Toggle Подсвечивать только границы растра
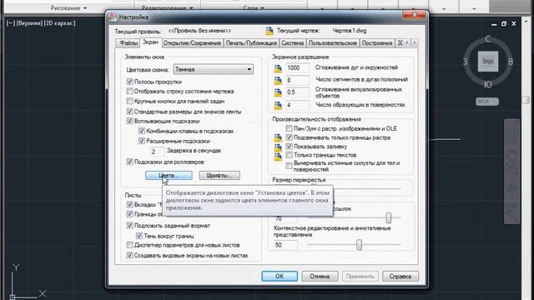 tap(289, 137)
